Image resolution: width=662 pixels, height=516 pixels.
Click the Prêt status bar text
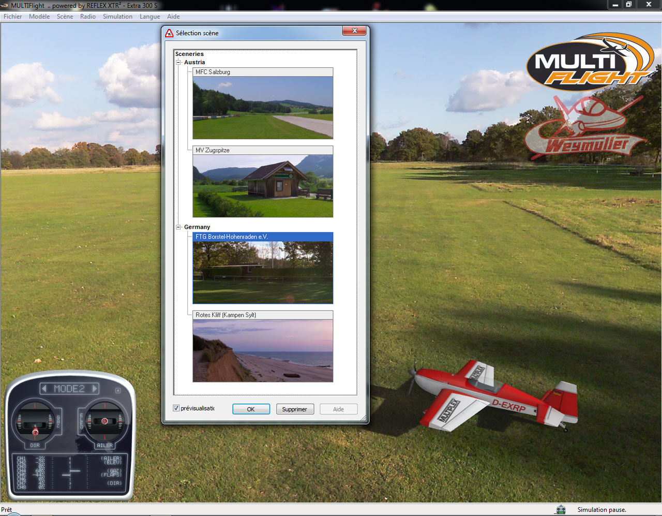pos(6,510)
